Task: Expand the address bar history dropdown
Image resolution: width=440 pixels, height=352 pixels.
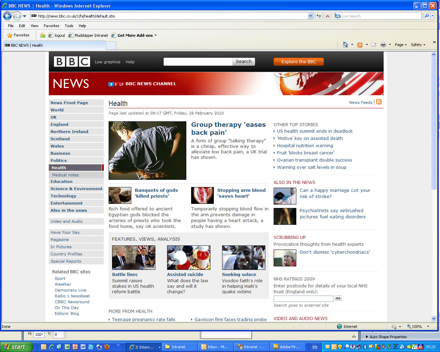Action: click(310, 16)
